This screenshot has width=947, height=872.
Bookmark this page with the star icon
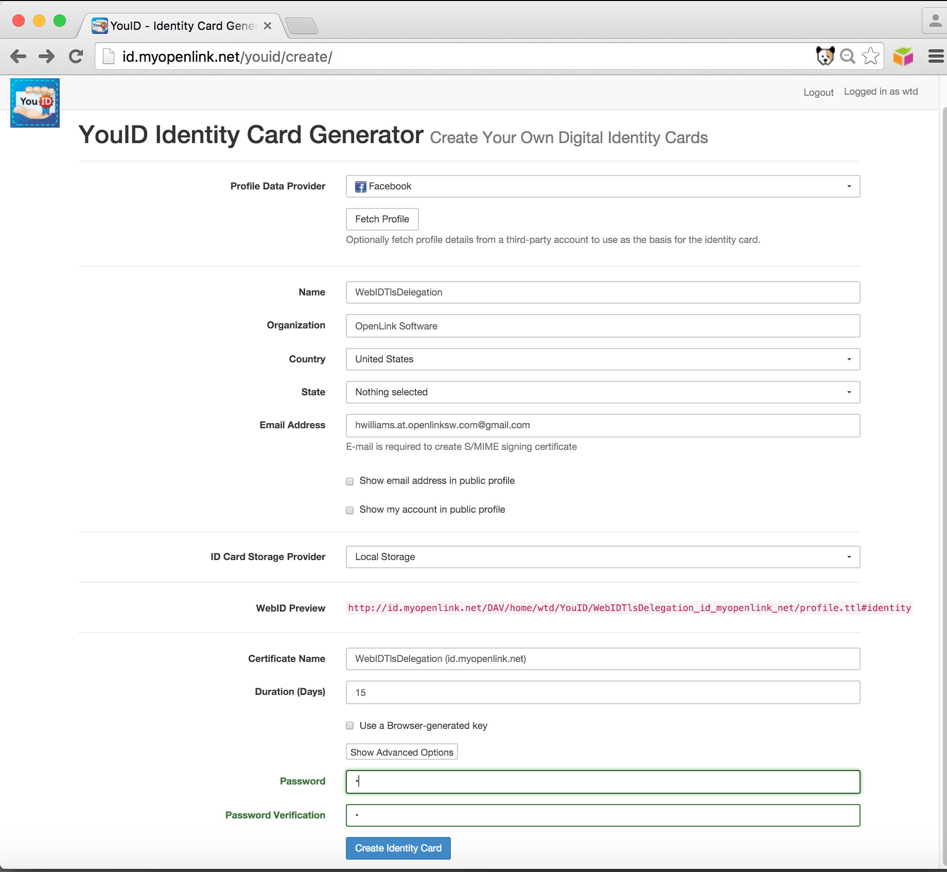tap(870, 56)
